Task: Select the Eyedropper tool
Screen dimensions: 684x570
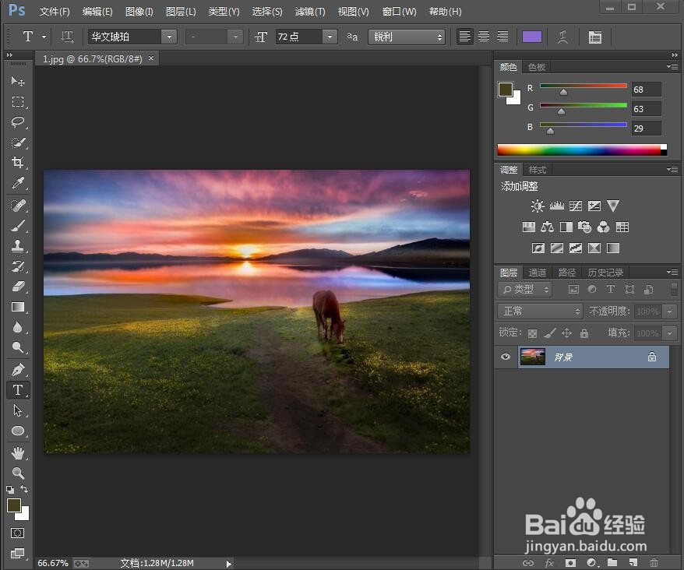Action: (x=18, y=183)
